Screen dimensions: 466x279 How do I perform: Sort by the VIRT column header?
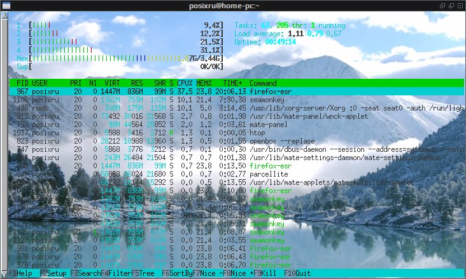click(112, 83)
